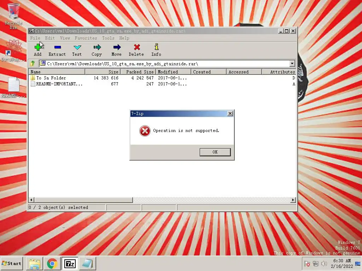The height and width of the screenshot is (271, 362).
Task: Click the README size value "677"
Action: (x=115, y=84)
